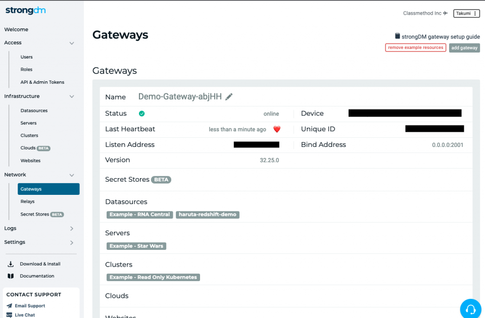Open the Documentation link
This screenshot has width=485, height=318.
(x=37, y=276)
